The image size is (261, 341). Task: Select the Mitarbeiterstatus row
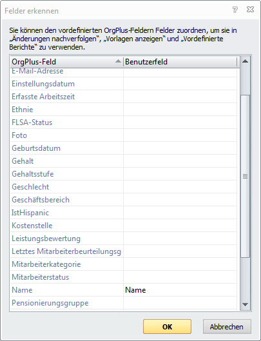pyautogui.click(x=124, y=277)
